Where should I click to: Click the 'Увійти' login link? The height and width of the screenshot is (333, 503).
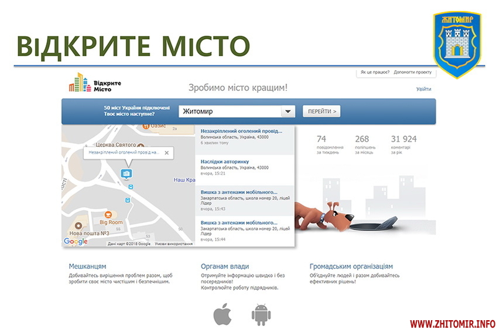pos(423,89)
